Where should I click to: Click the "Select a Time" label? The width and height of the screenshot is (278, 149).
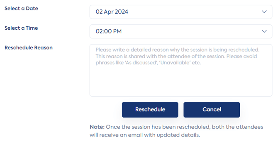(x=21, y=28)
